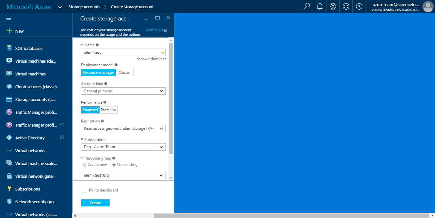Collapse the sidebar hamburger menu
Image resolution: width=435 pixels, height=218 pixels.
9,18
